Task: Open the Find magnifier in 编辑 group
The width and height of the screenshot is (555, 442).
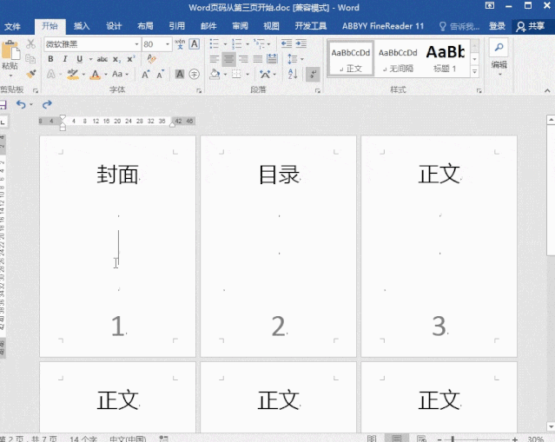Action: click(x=499, y=47)
